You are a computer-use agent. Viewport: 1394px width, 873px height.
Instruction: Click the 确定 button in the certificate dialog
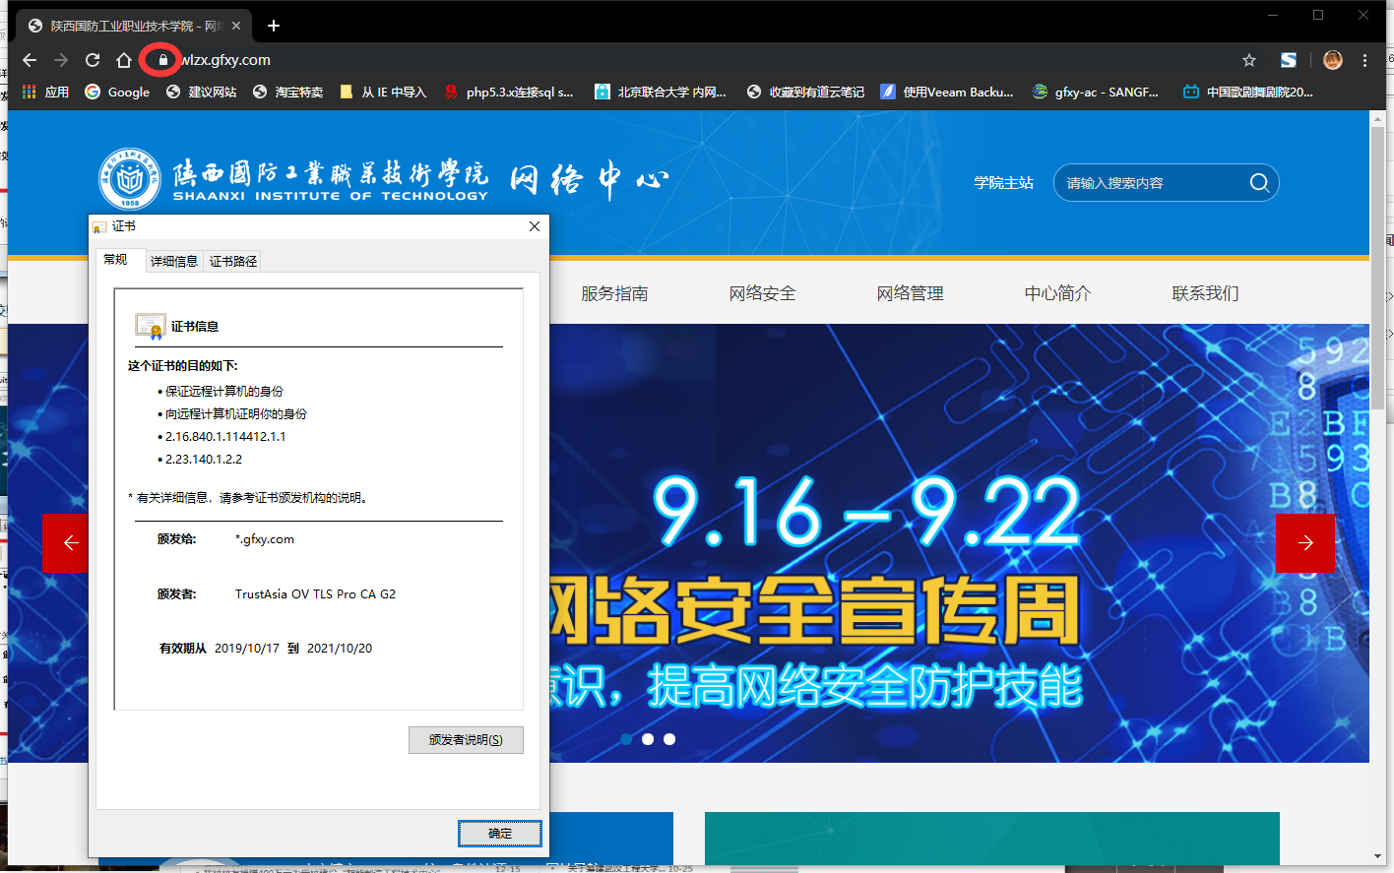pyautogui.click(x=499, y=834)
